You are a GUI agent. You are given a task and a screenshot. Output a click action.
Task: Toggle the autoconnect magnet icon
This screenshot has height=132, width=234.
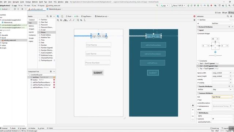click(61, 20)
